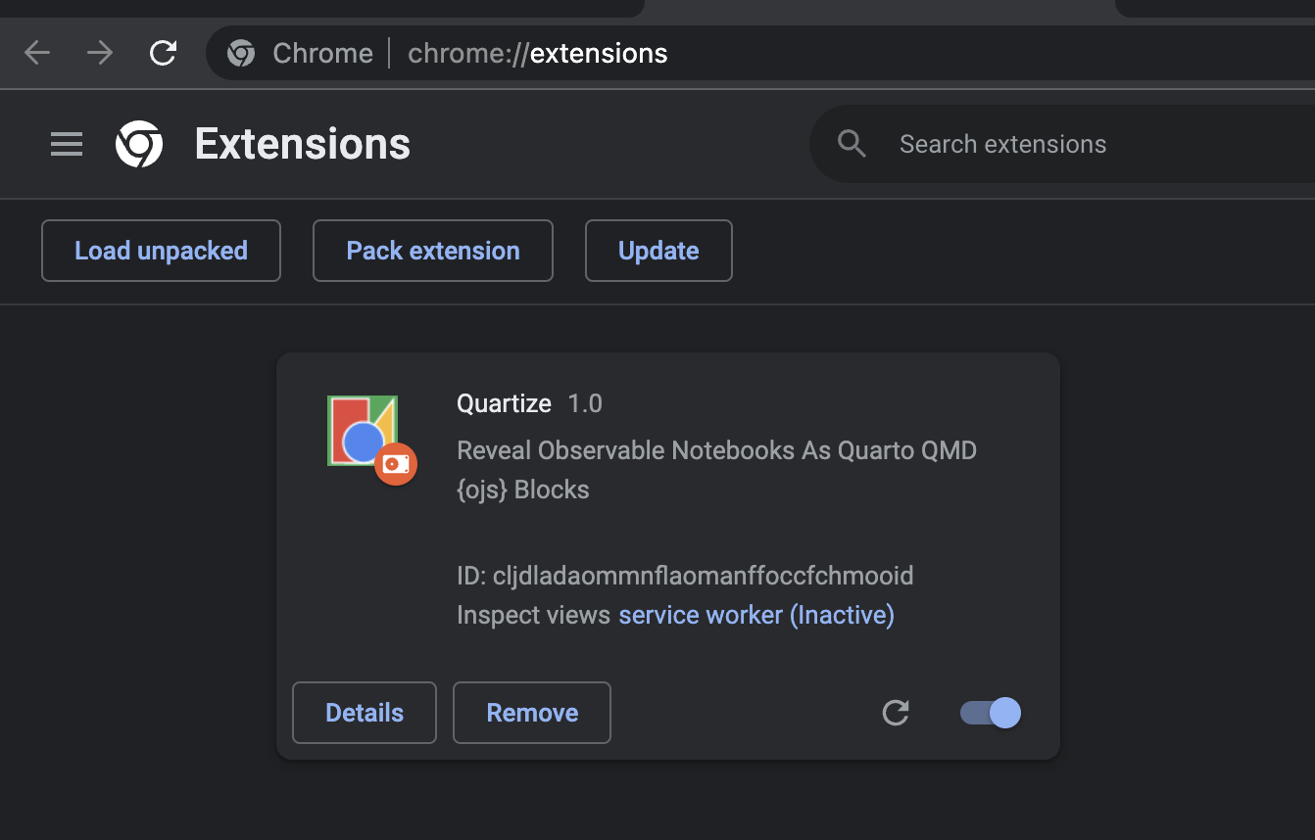Screen dimensions: 1315x840
Task: Remove the Quartize extension
Action: pos(532,713)
